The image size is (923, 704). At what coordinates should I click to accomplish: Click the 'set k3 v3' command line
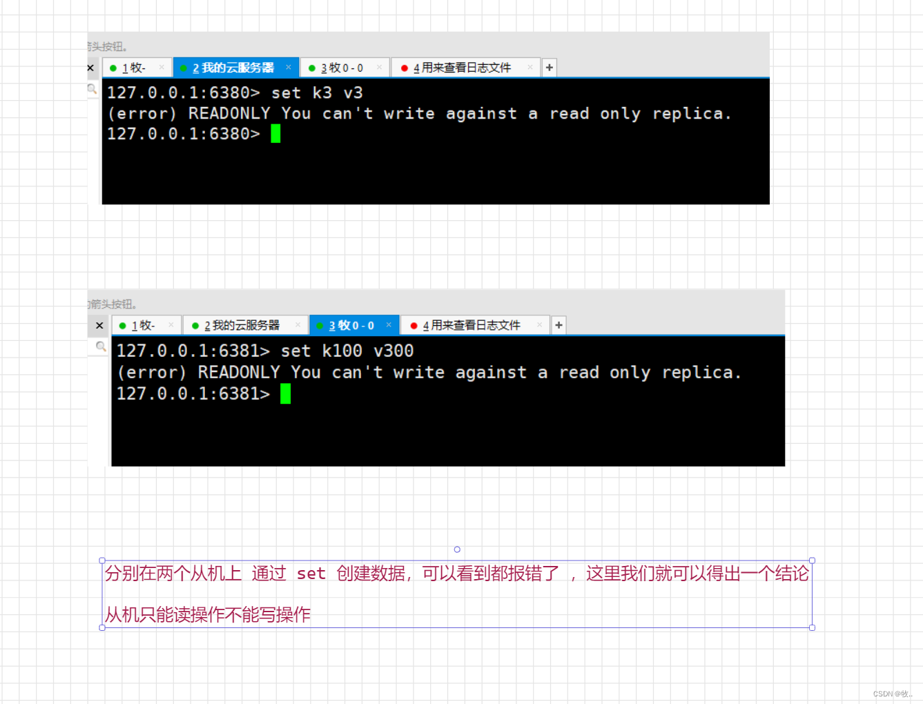click(x=235, y=92)
